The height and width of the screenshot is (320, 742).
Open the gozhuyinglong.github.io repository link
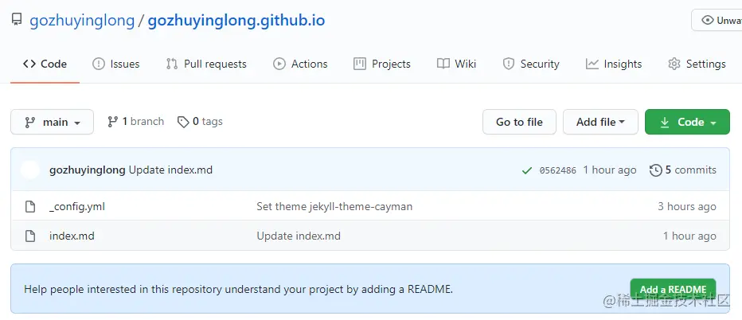[236, 21]
